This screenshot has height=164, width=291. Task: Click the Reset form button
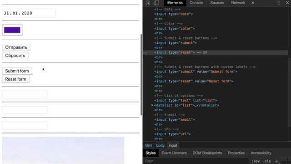16,79
